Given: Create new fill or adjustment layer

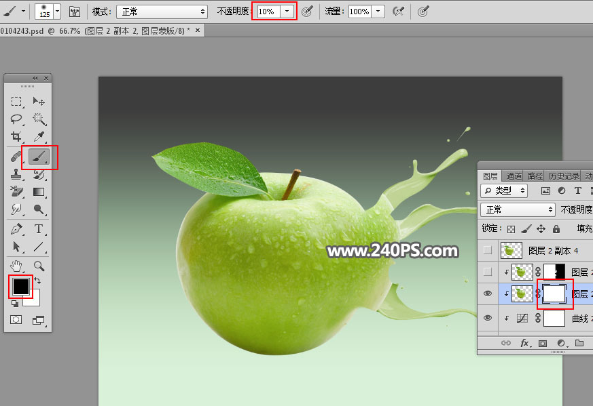Looking at the screenshot, I should click(562, 343).
